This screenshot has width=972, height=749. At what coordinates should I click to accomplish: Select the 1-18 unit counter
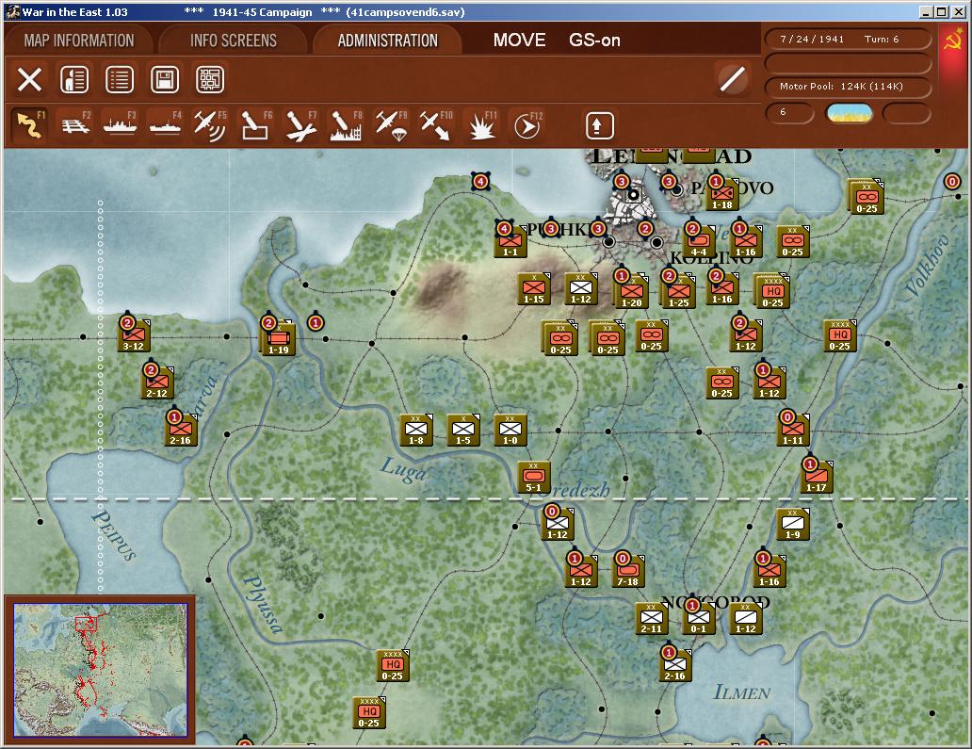[x=722, y=195]
